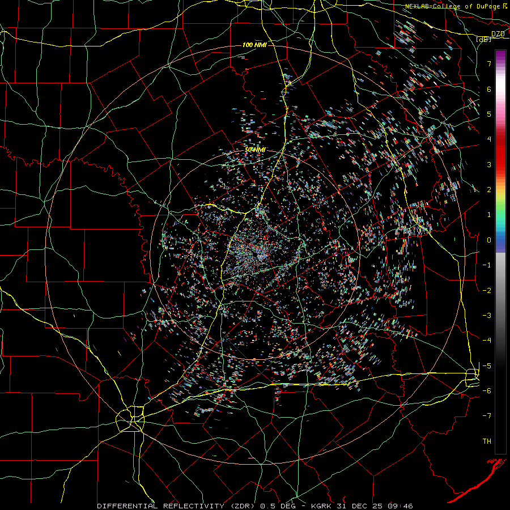Viewport: 510px width, 510px height.
Task: Select the "0.5 DEG" elevation angle text
Action: 278,506
